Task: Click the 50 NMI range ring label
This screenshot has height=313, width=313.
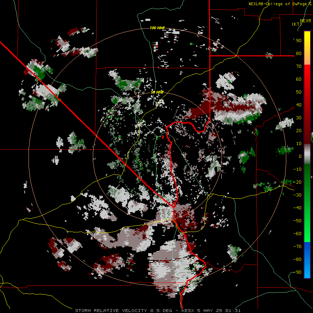Action: click(157, 92)
